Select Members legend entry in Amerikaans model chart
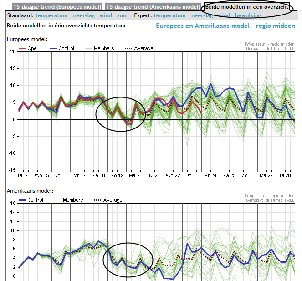 click(73, 200)
